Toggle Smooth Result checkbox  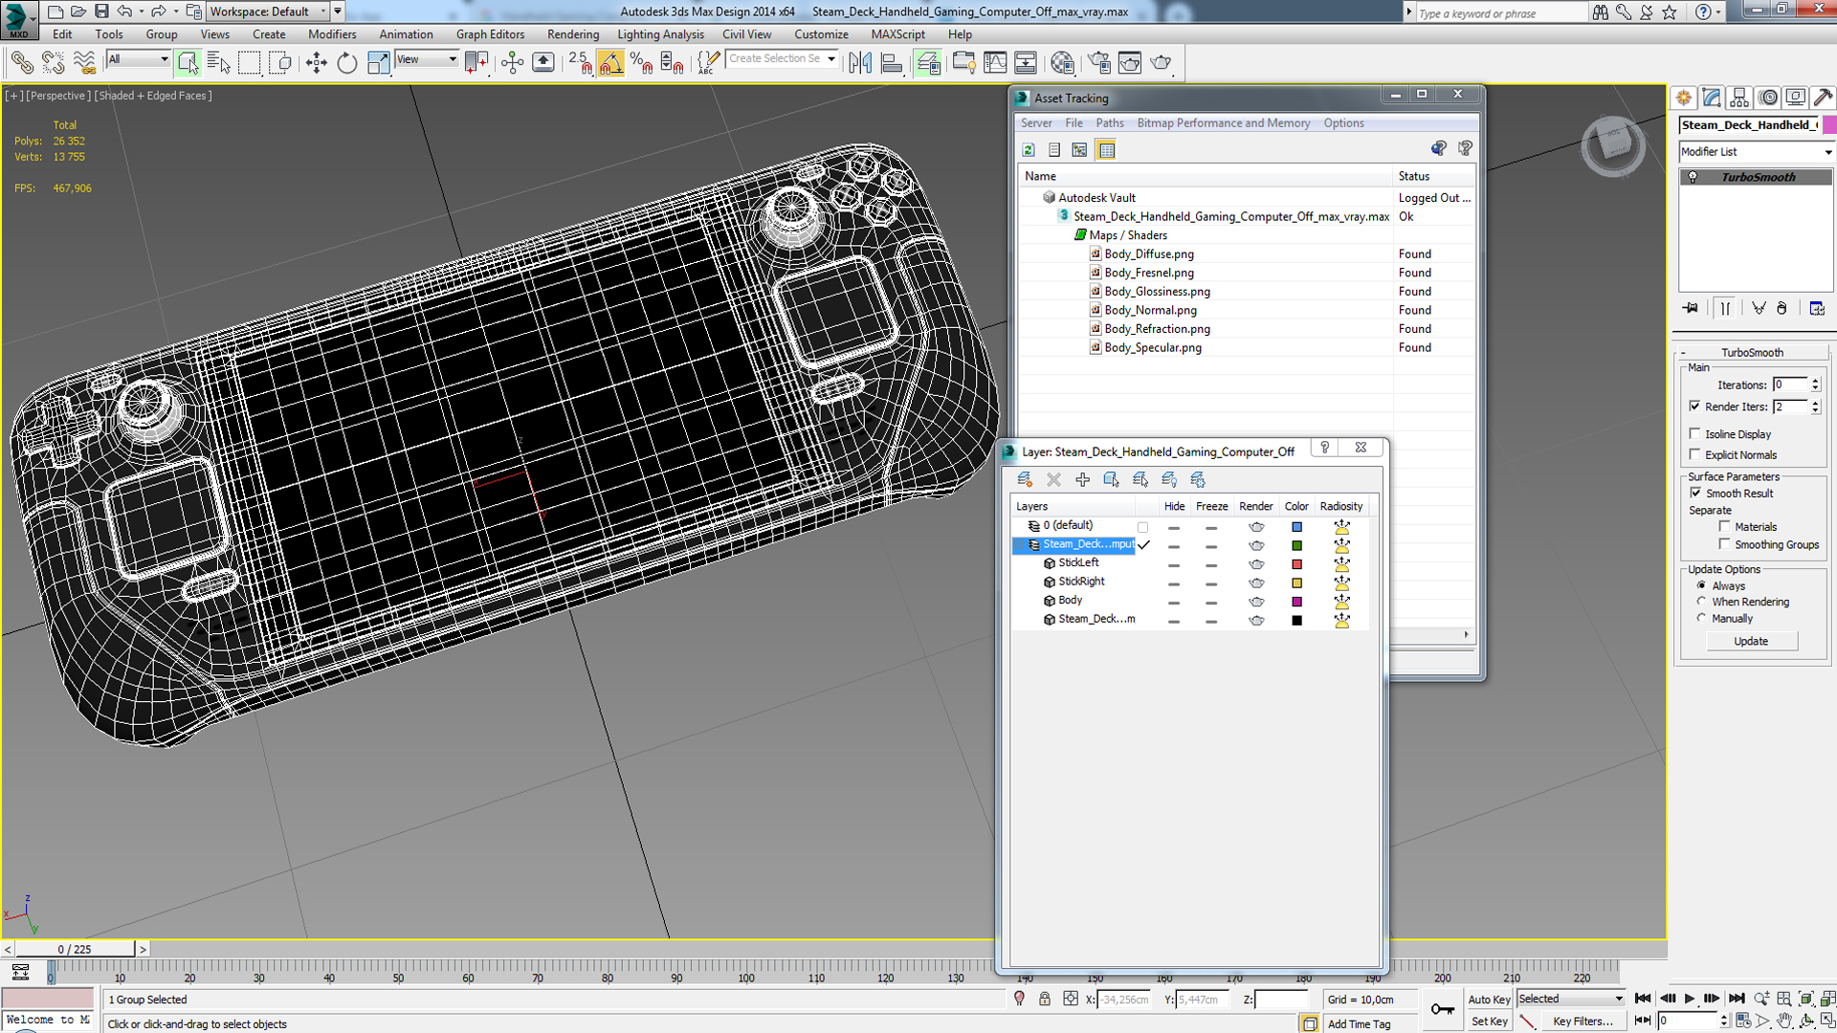[1695, 493]
